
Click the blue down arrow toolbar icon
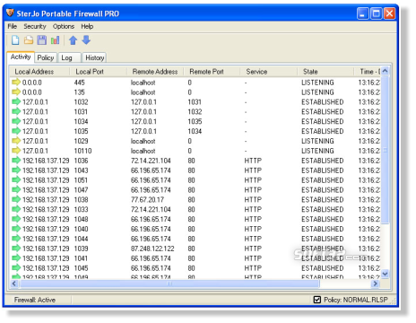pos(86,39)
